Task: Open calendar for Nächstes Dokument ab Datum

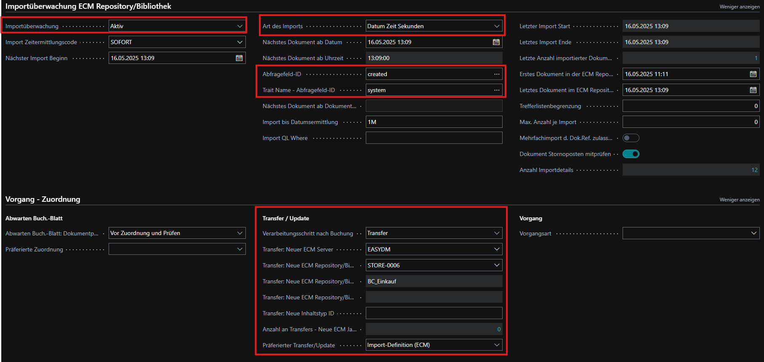Action: point(496,42)
